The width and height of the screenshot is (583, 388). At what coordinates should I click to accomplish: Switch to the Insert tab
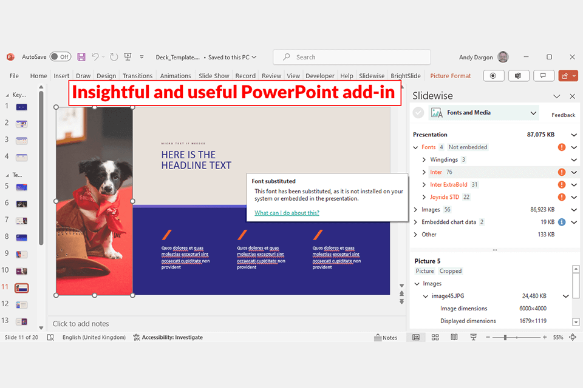pos(61,76)
